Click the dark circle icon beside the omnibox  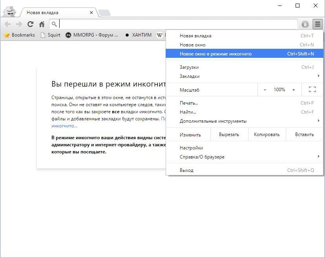tap(305, 24)
